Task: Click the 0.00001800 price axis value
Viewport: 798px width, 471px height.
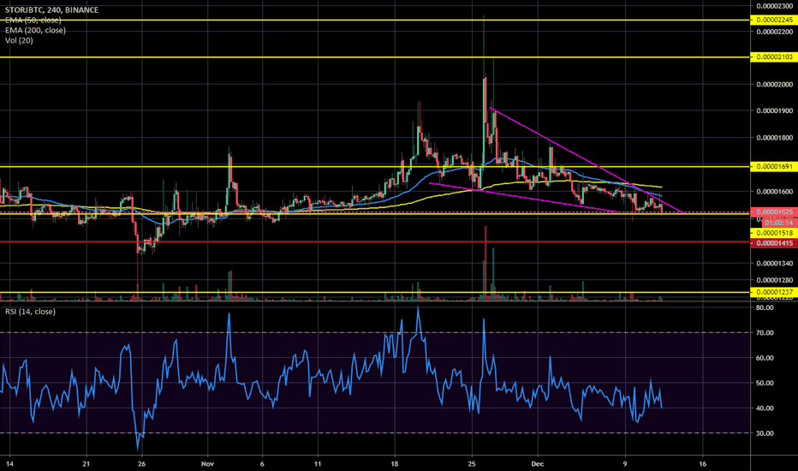Action: click(775, 138)
